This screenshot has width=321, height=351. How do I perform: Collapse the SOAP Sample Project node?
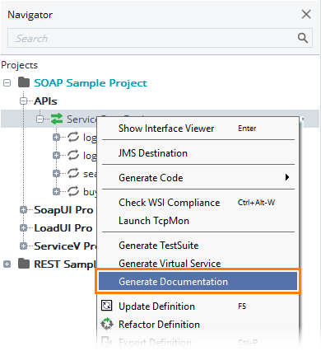[7, 82]
